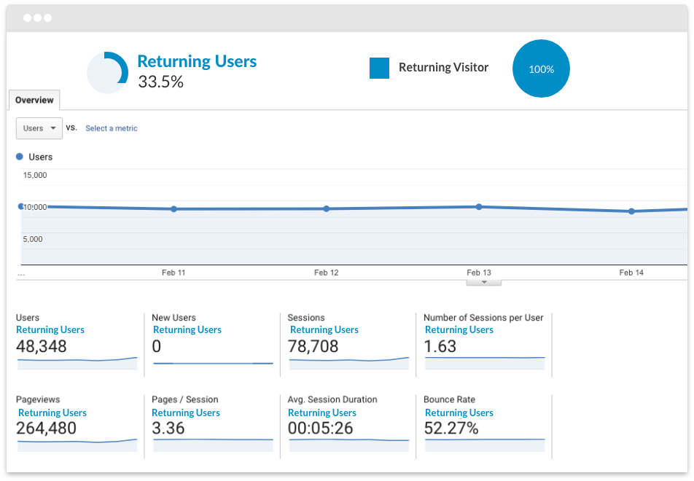Click the 100% circle badge
Screen dimensions: 694x481
(x=541, y=69)
